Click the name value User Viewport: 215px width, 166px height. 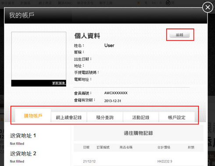(x=109, y=46)
